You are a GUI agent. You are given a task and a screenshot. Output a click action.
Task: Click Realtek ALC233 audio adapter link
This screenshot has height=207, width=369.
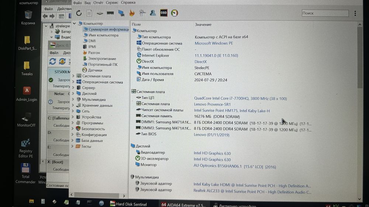252,191
